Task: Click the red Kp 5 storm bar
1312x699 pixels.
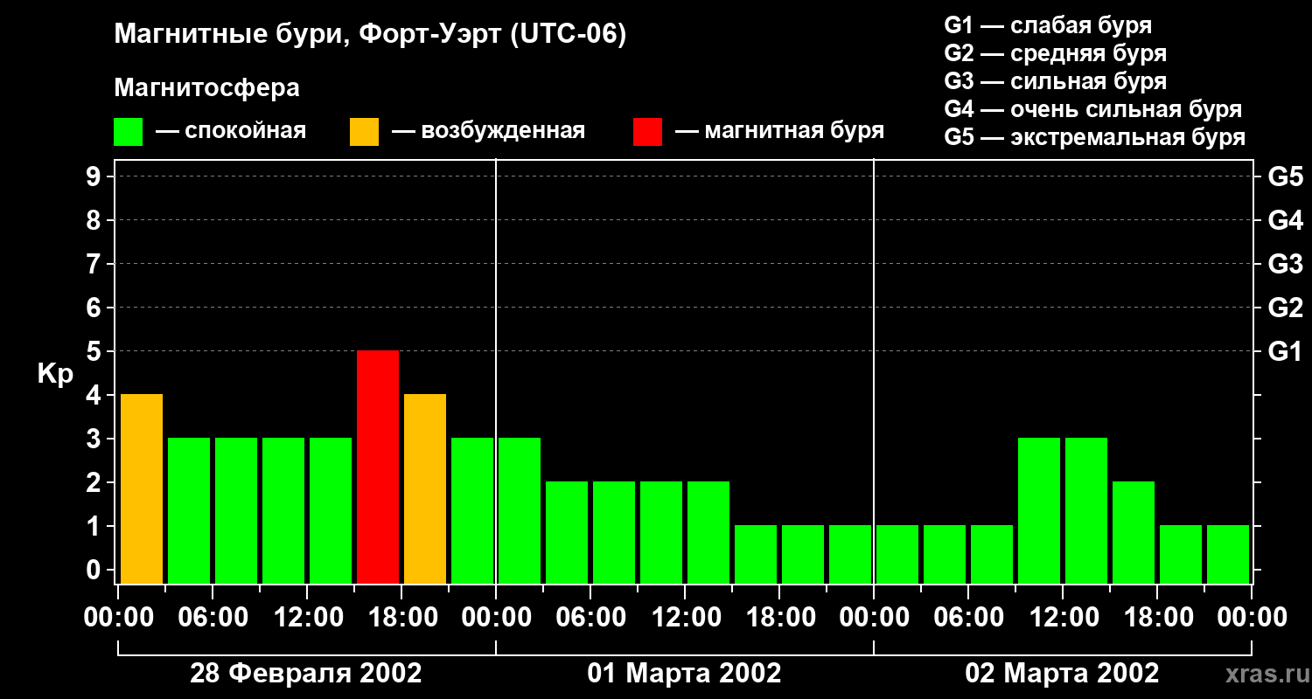Action: click(x=378, y=467)
